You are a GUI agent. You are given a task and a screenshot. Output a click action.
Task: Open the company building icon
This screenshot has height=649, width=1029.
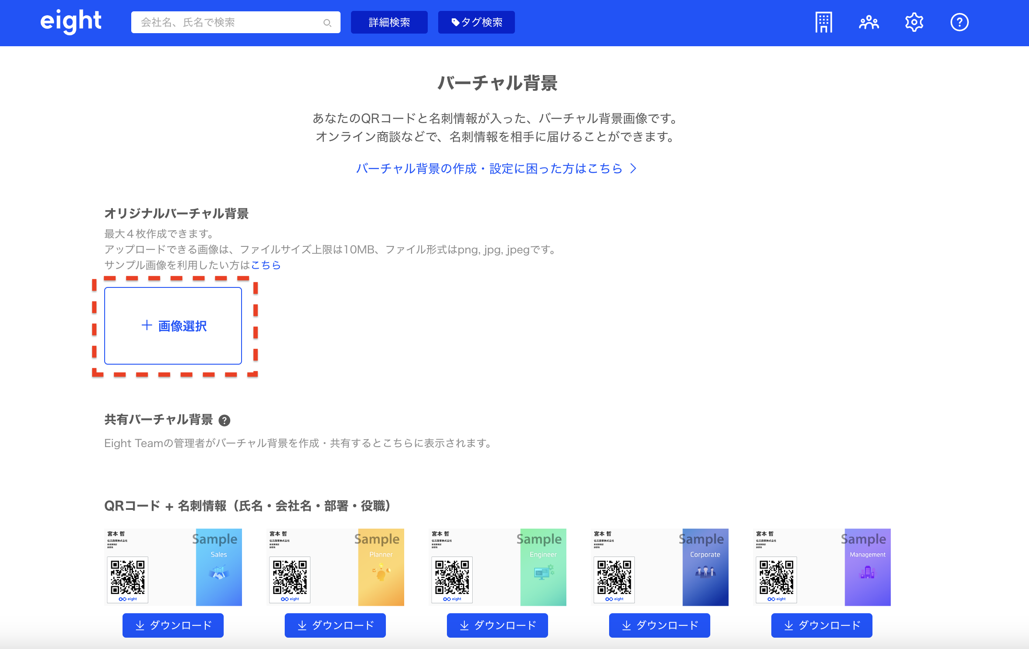(823, 22)
